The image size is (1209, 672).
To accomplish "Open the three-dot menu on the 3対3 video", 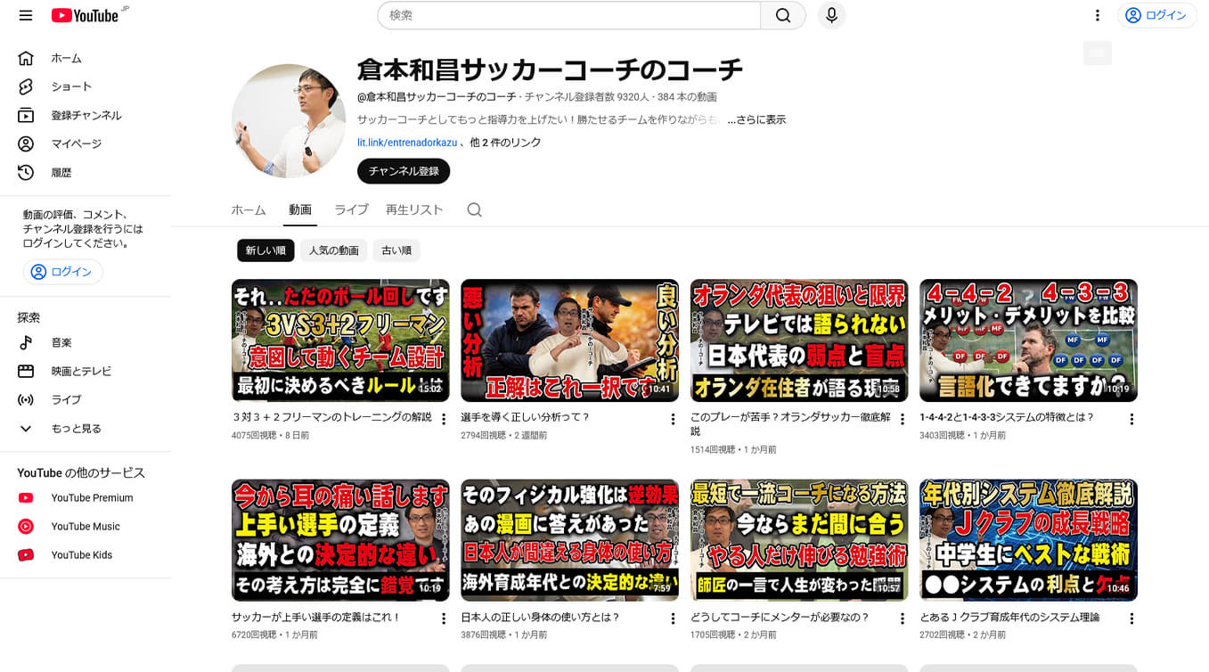I will click(x=443, y=418).
